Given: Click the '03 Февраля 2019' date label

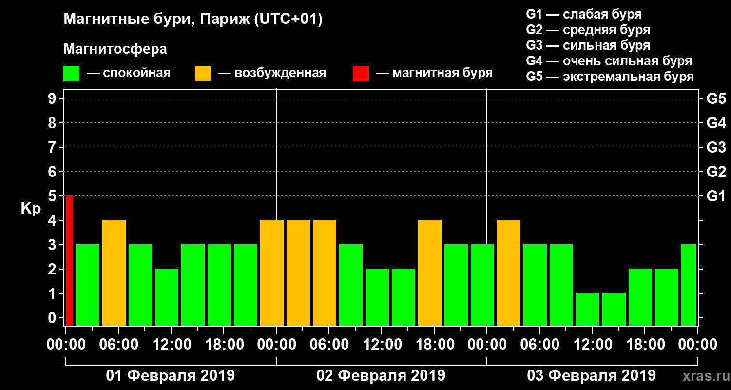Looking at the screenshot, I should pyautogui.click(x=592, y=376).
